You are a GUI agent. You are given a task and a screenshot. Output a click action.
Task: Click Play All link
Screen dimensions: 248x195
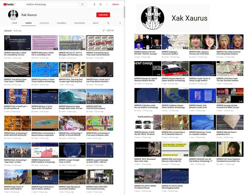17,31
